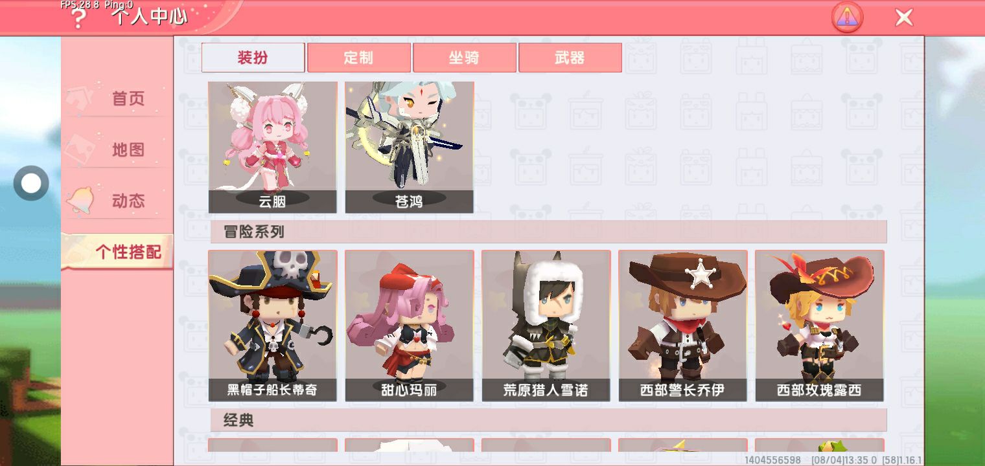This screenshot has width=985, height=466.
Task: Tap the warning triangle report icon
Action: 847,17
